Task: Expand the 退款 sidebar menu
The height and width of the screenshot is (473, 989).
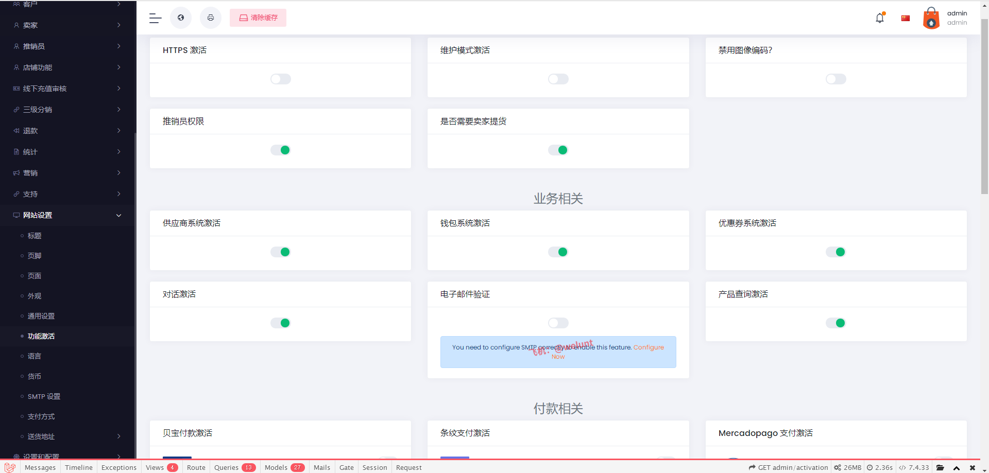Action: 67,131
